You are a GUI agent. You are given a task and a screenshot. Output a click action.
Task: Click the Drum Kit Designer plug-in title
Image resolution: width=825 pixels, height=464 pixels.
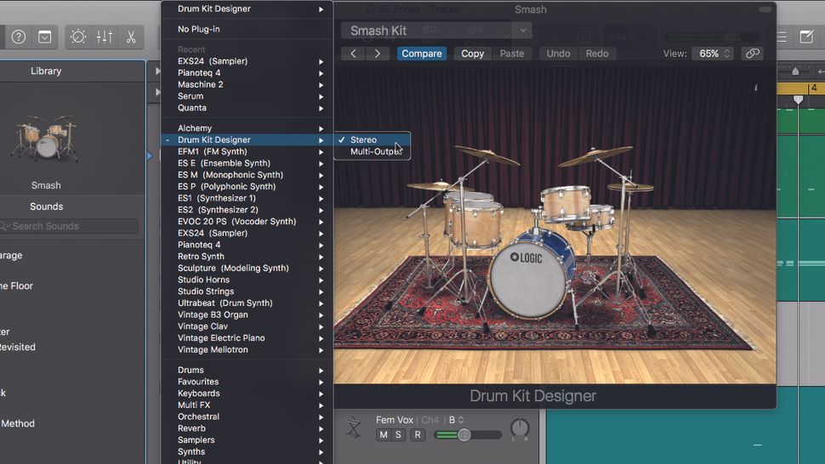532,396
